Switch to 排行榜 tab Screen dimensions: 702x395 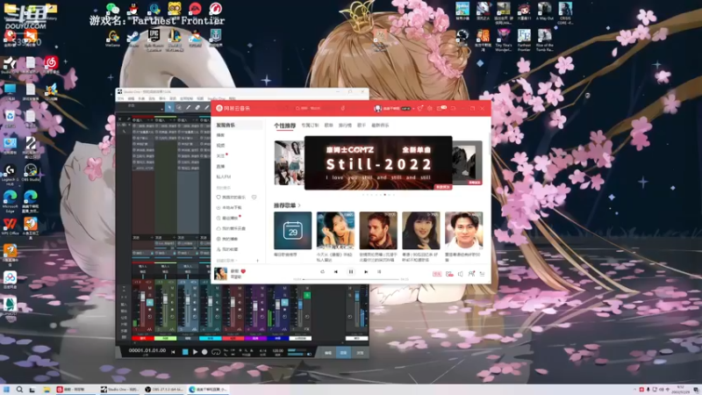pyautogui.click(x=345, y=126)
